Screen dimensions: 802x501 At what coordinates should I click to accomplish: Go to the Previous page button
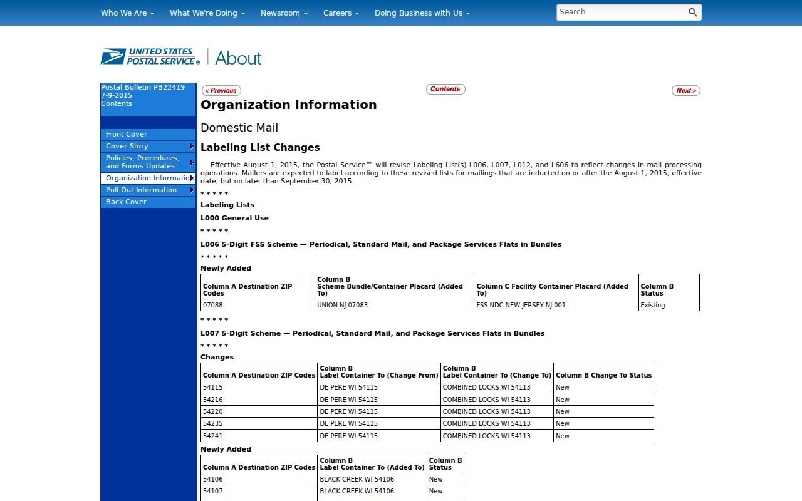tap(221, 91)
